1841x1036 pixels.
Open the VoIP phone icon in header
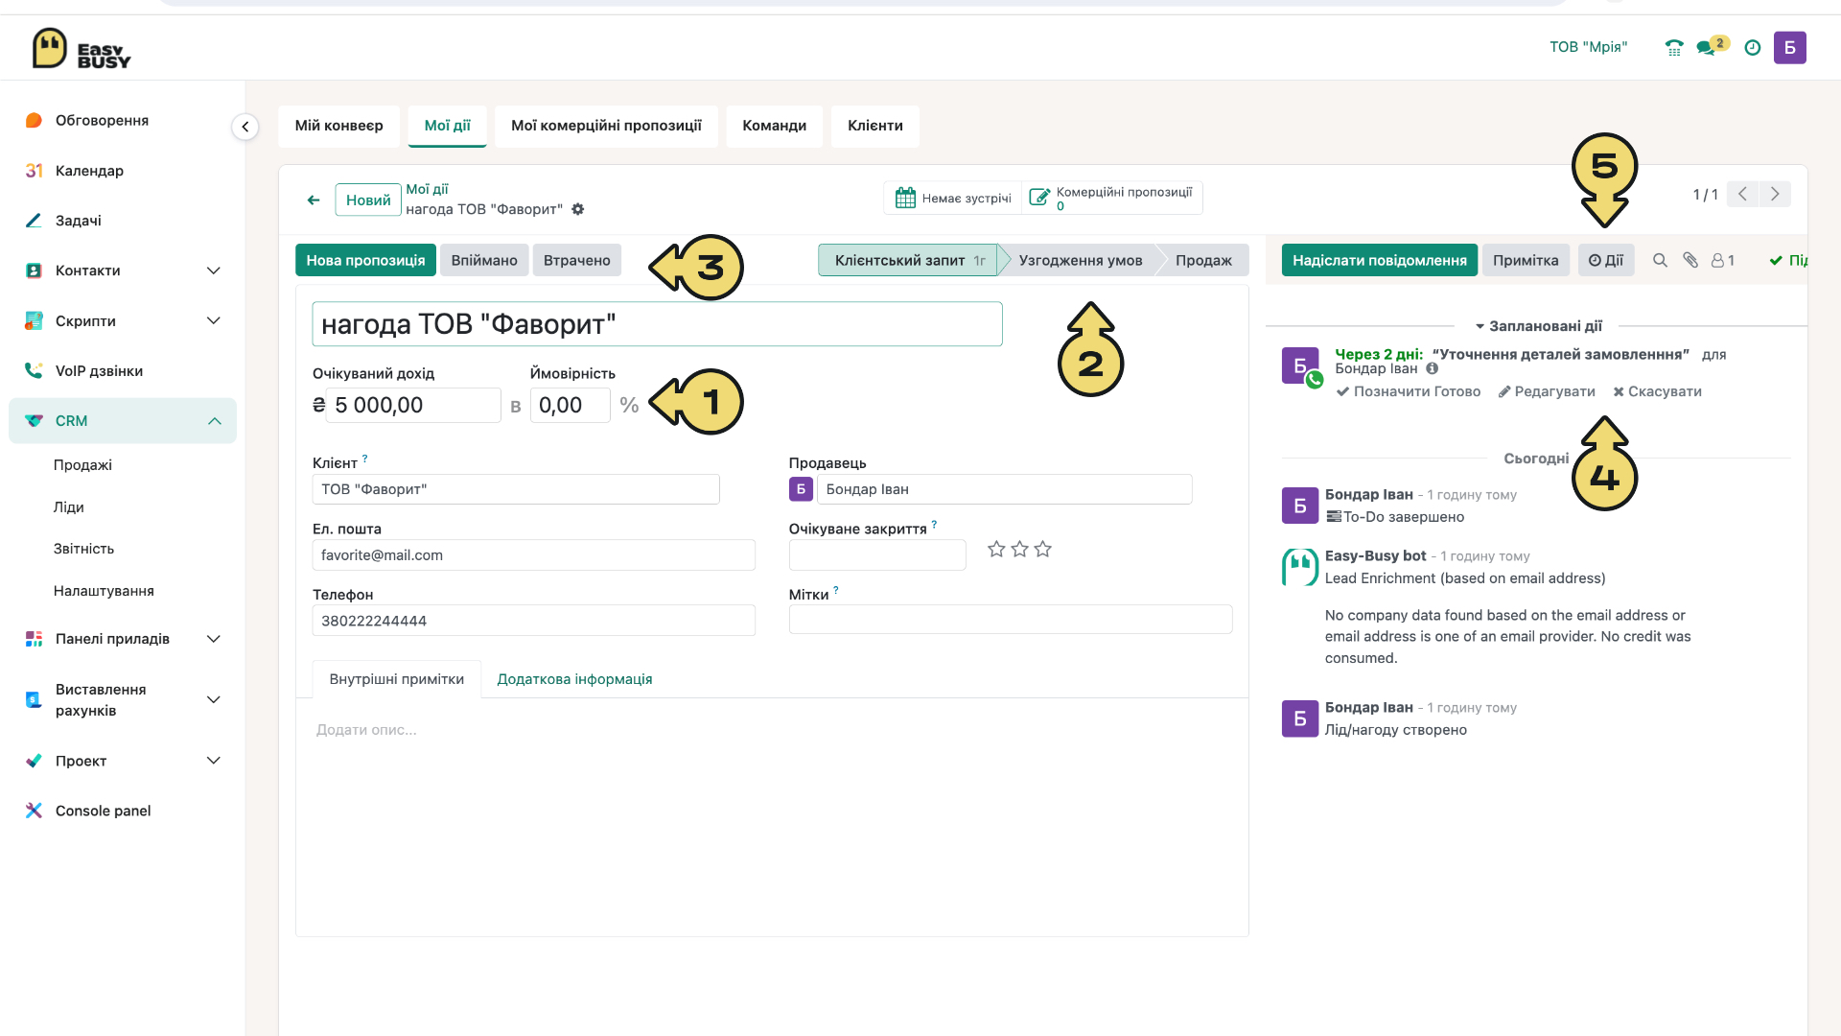1674,47
